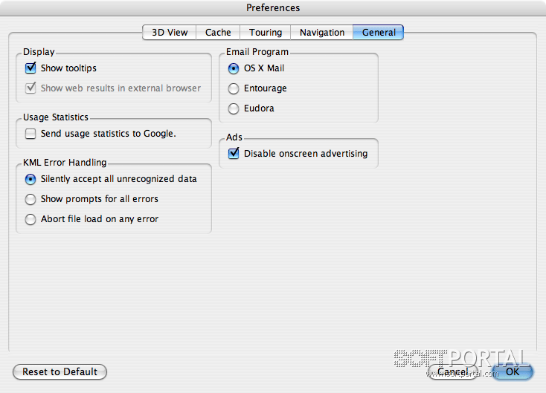Select Abort file load on any error
Viewport: 546px width, 393px height.
click(30, 219)
